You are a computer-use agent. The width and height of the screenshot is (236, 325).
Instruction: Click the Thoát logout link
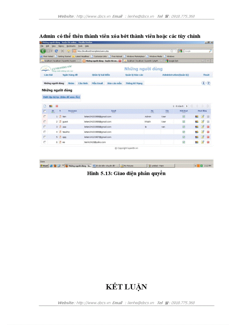pyautogui.click(x=206, y=75)
